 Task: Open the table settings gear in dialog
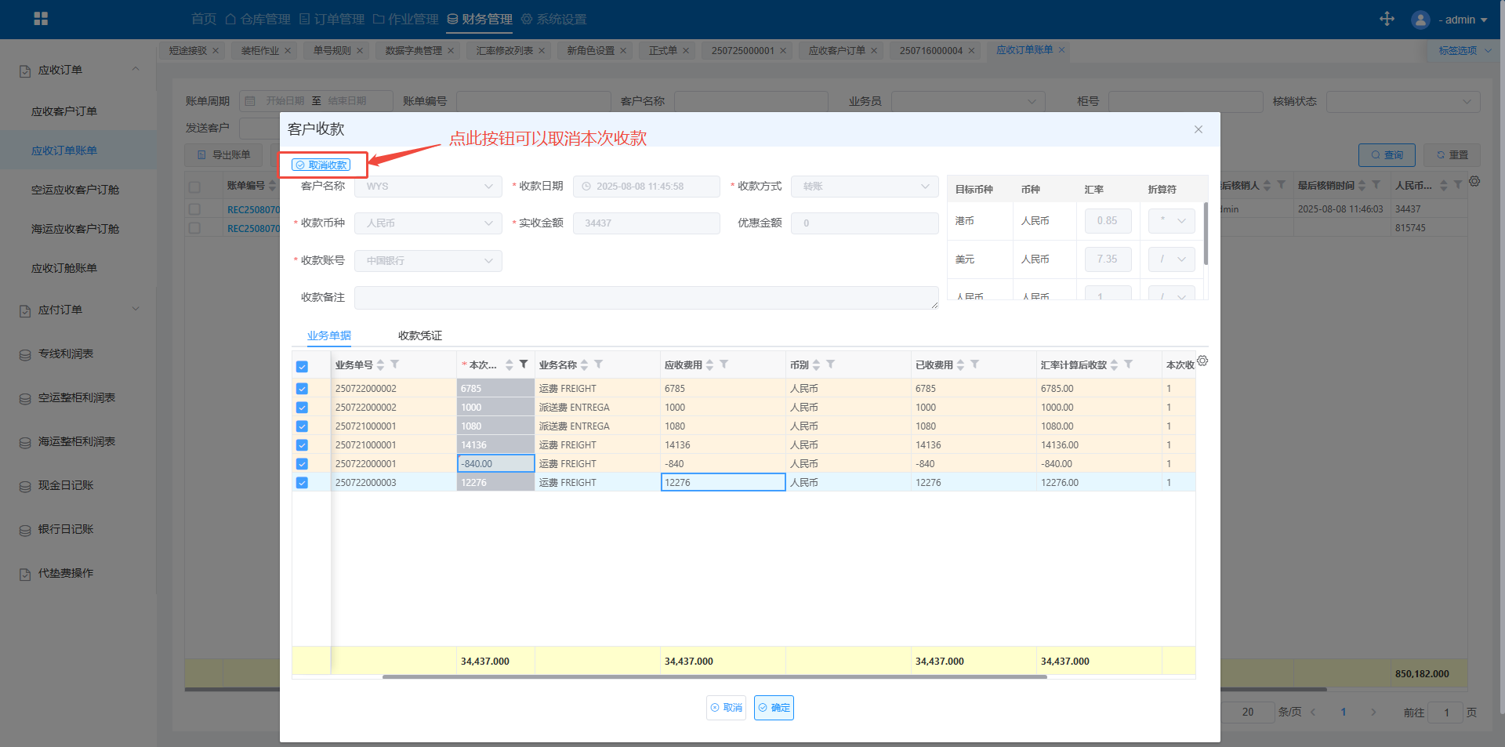click(x=1202, y=361)
